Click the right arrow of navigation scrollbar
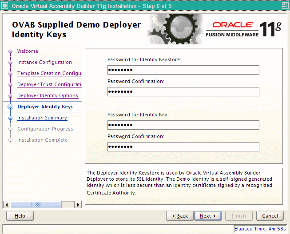Viewport: 290px width, 234px height. click(78, 205)
